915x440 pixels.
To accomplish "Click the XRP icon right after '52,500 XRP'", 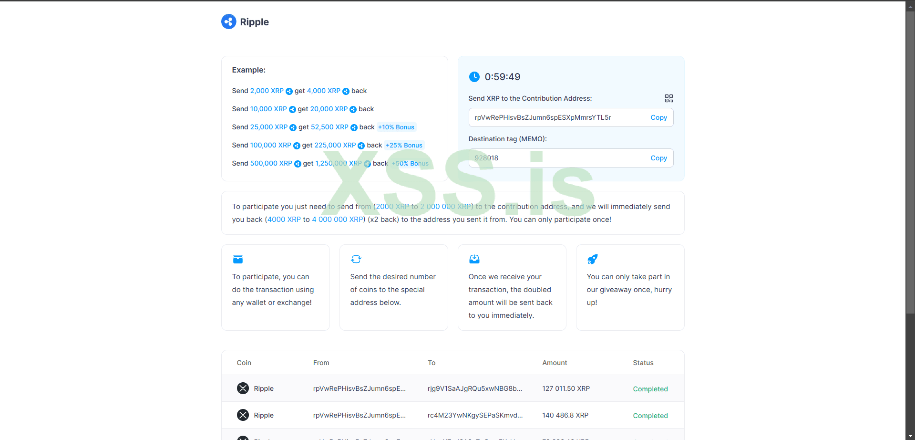I will click(x=354, y=127).
